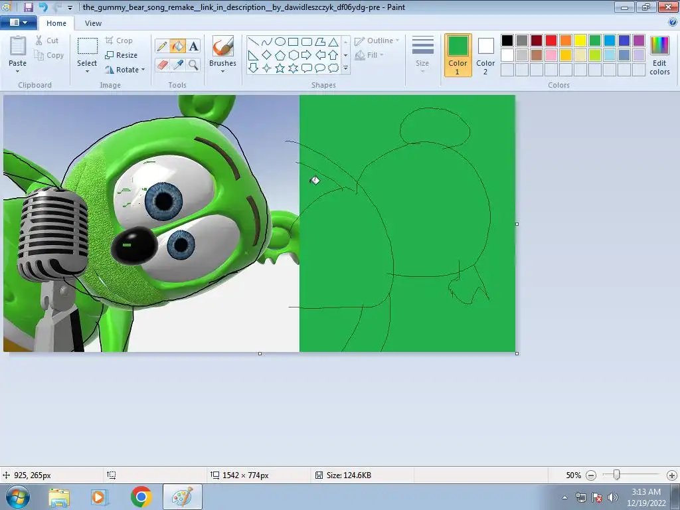Pick the black color swatch

click(507, 41)
